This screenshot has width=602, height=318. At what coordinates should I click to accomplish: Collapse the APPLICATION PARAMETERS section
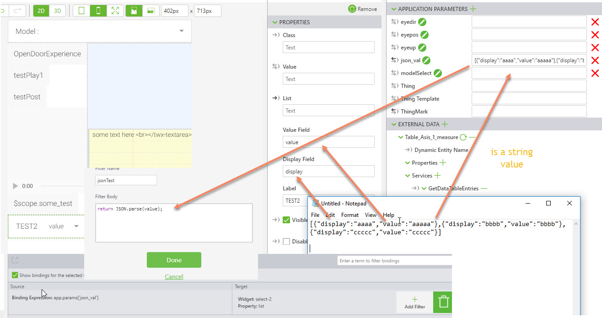point(394,8)
